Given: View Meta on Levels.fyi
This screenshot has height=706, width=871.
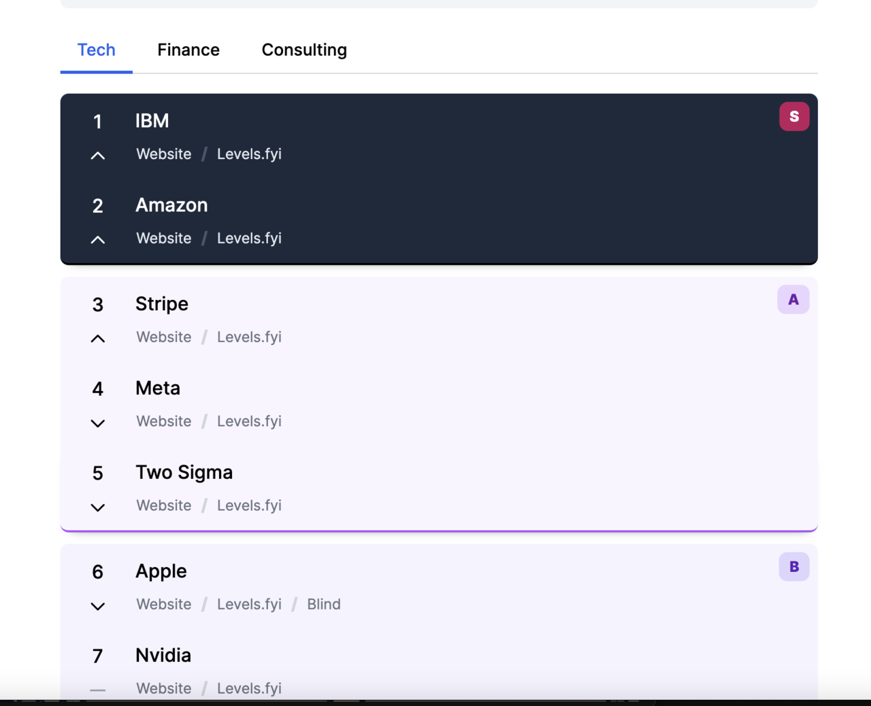Looking at the screenshot, I should [x=249, y=421].
